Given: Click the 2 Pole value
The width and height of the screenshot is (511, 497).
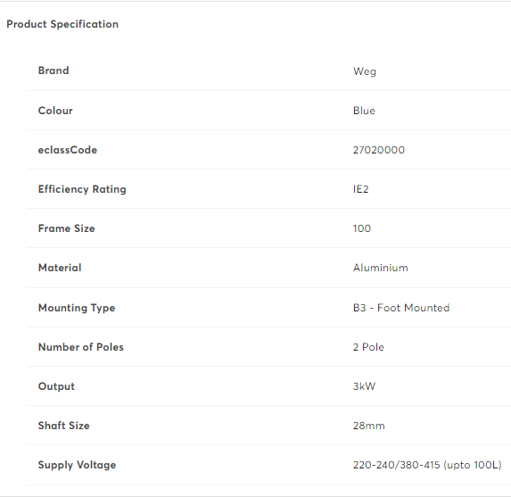Looking at the screenshot, I should pyautogui.click(x=368, y=347).
